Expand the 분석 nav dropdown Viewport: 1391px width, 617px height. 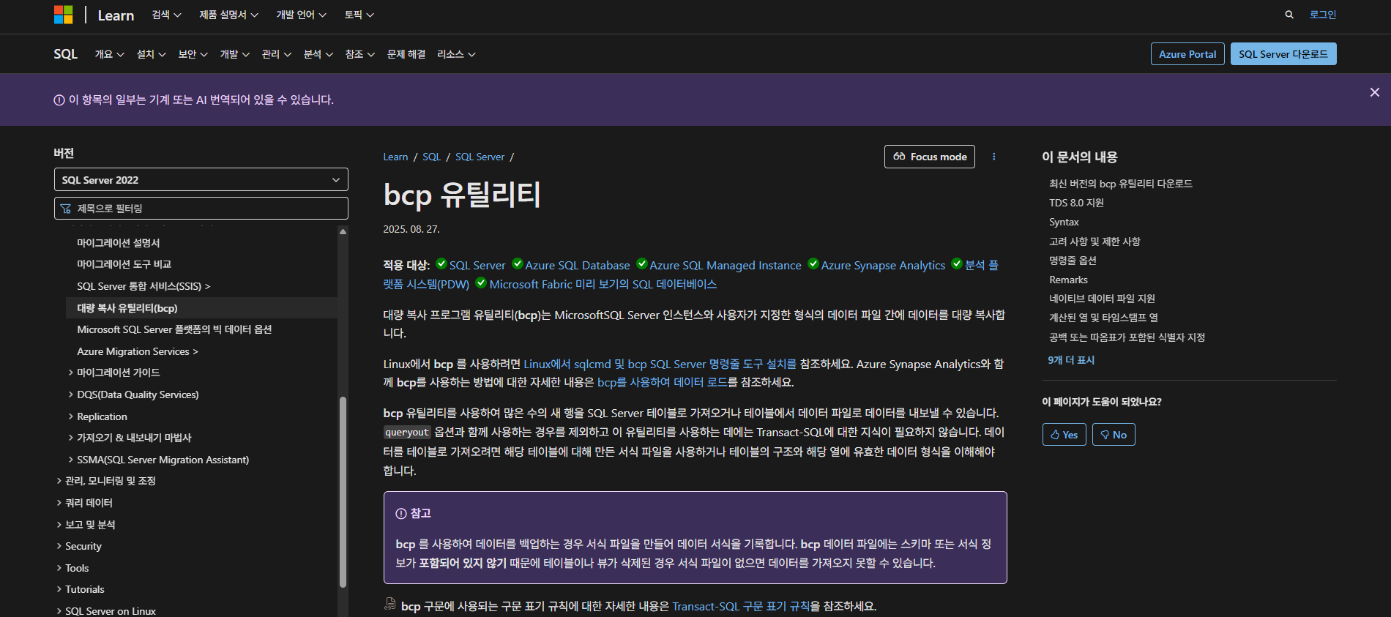coord(318,54)
